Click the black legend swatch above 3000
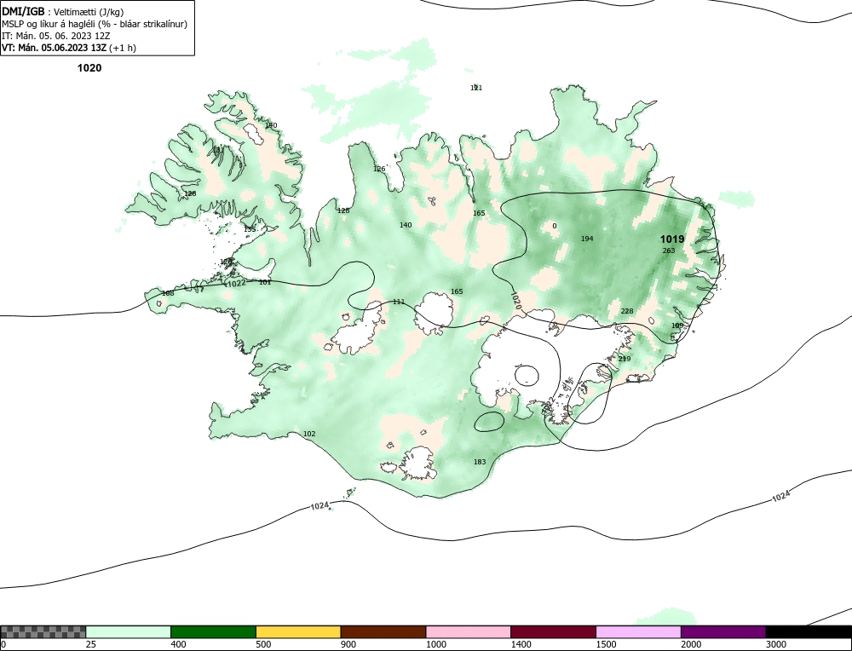 click(809, 631)
